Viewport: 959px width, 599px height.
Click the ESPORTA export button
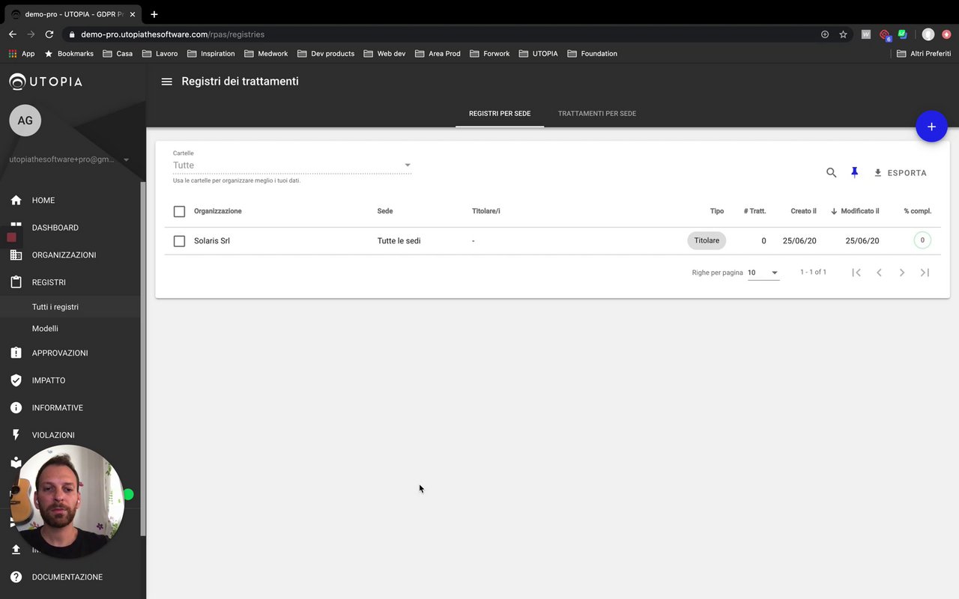coord(901,173)
